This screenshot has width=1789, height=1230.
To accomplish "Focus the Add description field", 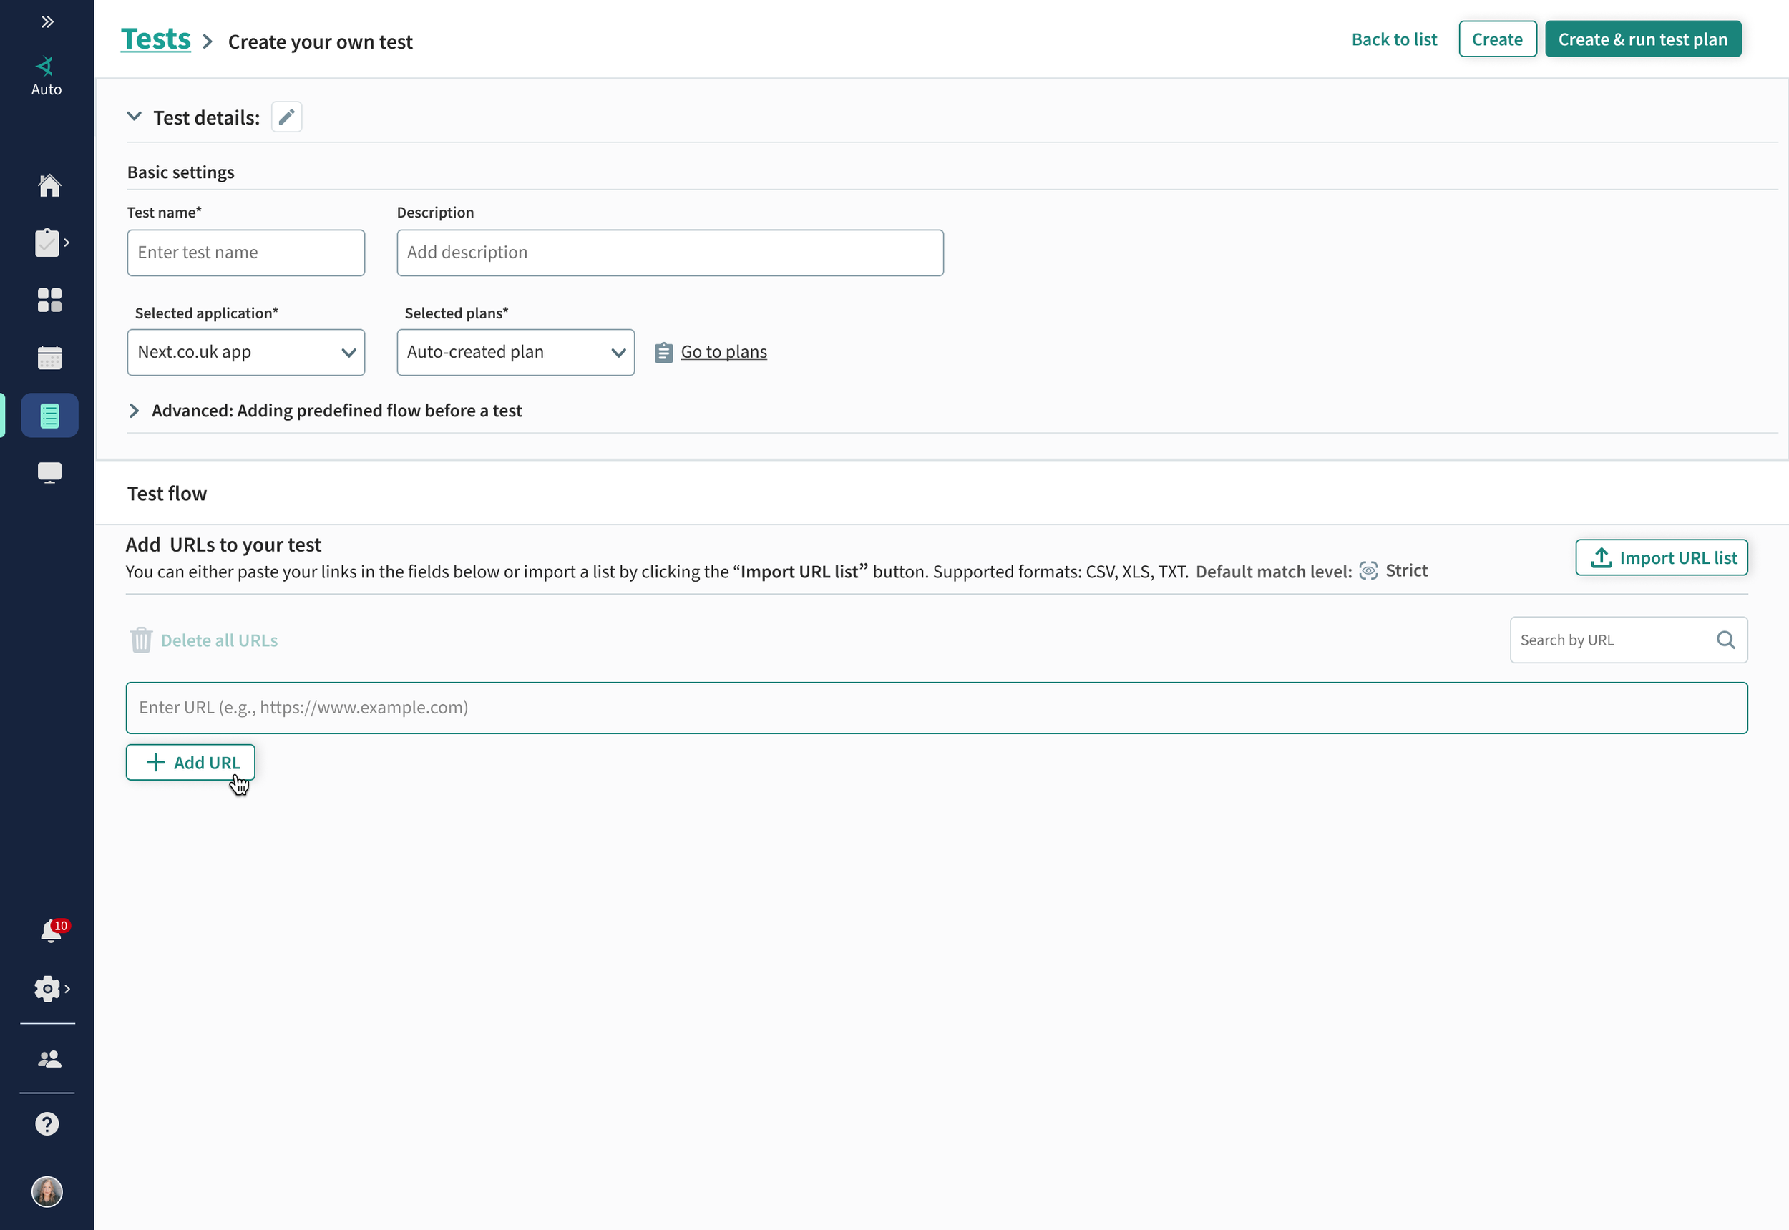I will 670,253.
